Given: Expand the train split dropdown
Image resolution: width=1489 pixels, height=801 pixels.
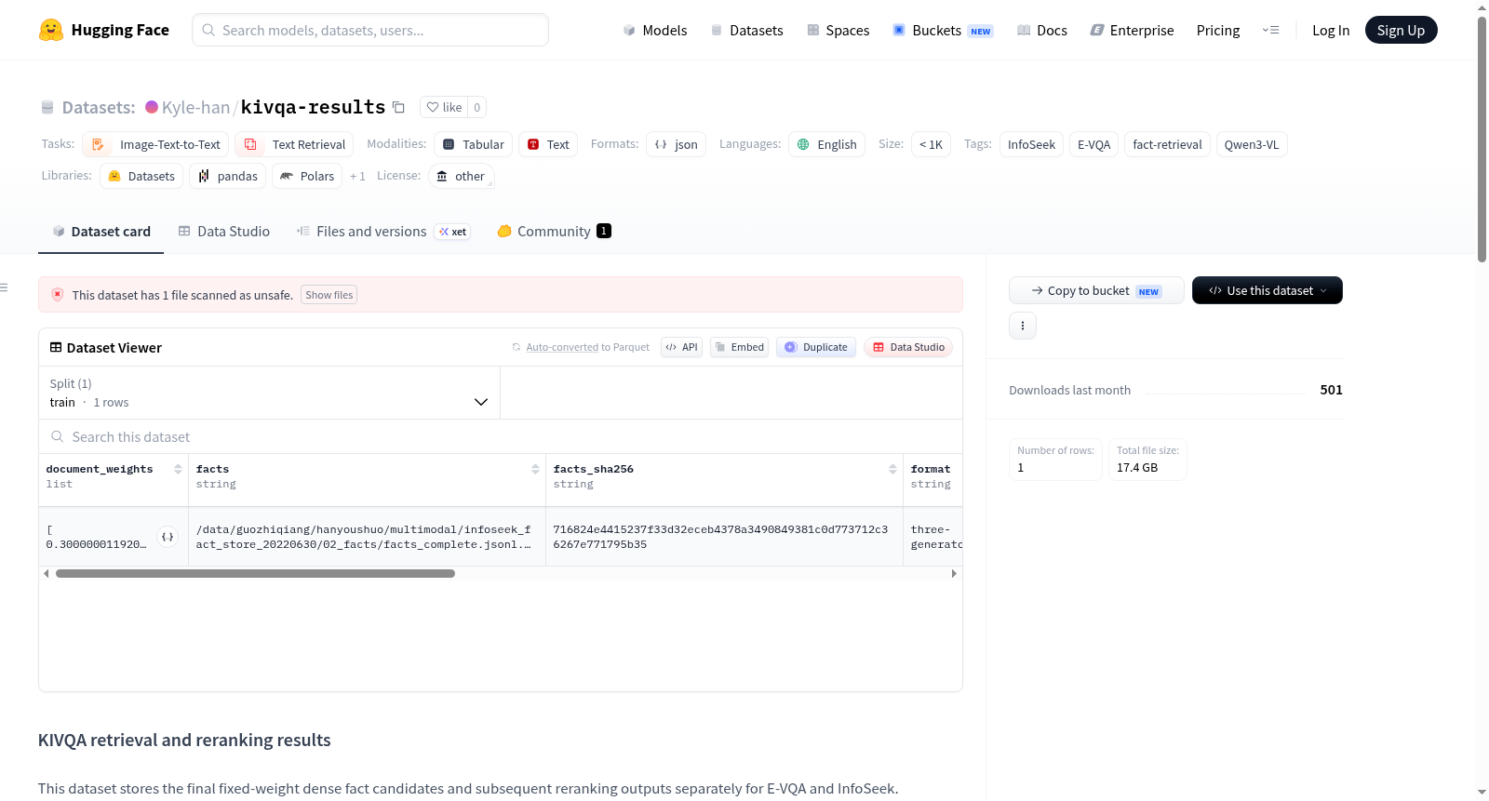Looking at the screenshot, I should click(x=269, y=393).
